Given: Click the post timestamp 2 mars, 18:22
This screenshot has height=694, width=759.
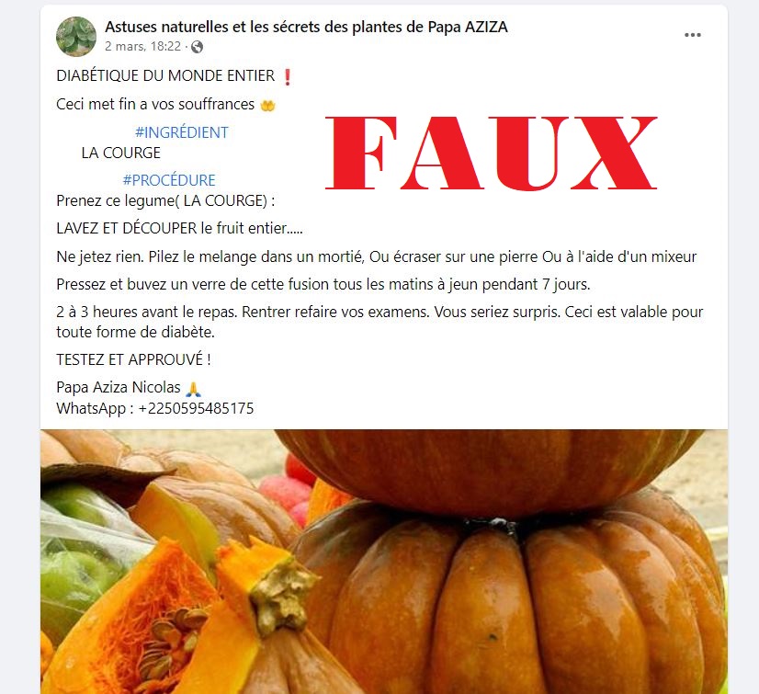Looking at the screenshot, I should point(142,47).
